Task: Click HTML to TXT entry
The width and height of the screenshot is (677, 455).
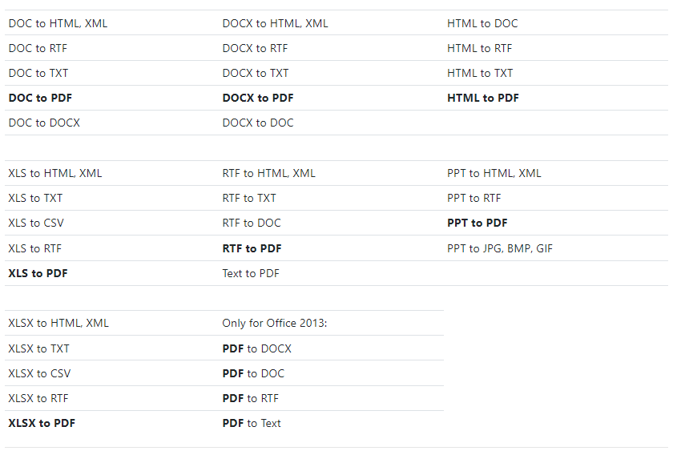Action: click(480, 73)
